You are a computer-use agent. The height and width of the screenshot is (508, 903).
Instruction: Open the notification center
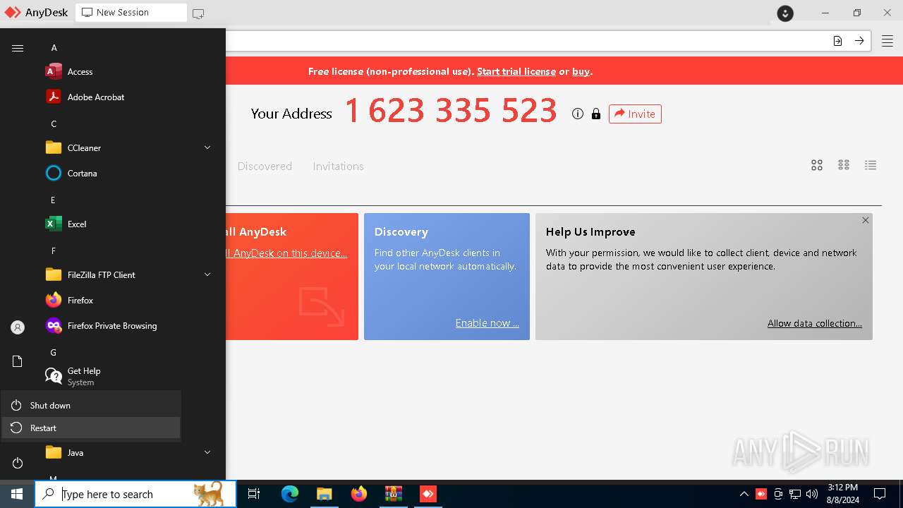[x=880, y=494]
